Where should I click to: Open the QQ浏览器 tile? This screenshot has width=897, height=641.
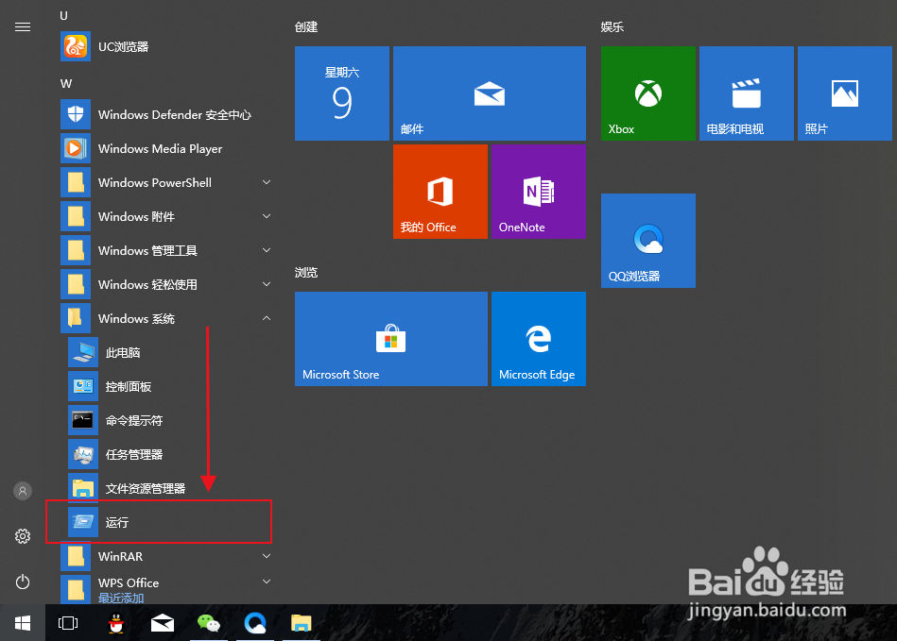pyautogui.click(x=648, y=241)
